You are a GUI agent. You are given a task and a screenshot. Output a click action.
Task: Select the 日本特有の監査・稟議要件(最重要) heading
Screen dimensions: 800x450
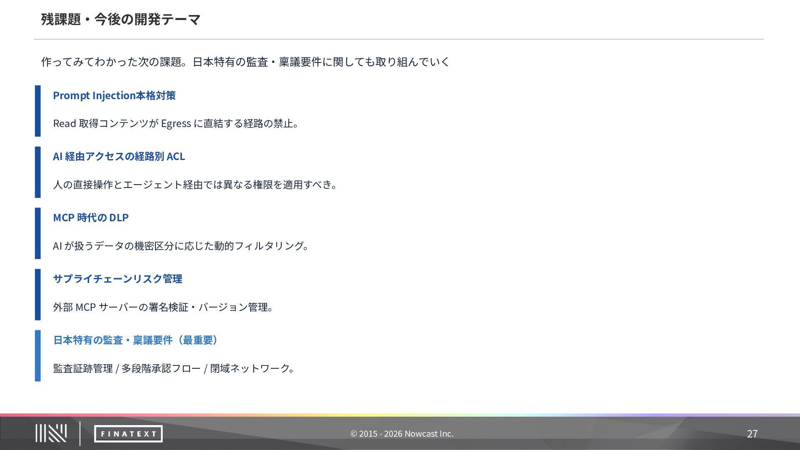click(x=136, y=340)
